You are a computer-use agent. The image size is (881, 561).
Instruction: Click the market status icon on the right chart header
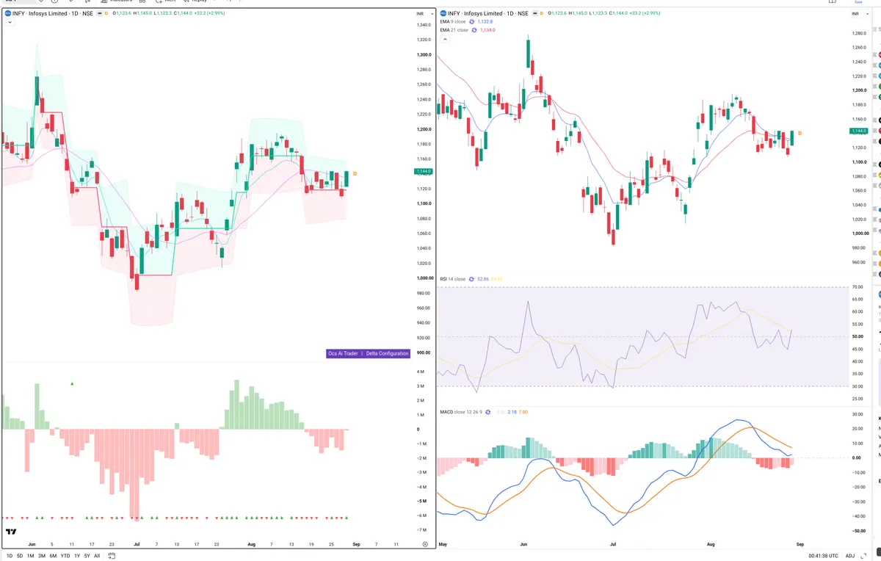click(534, 14)
